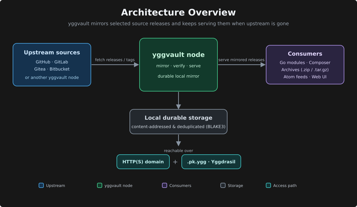Click the Architecture Overview title
This screenshot has width=357, height=207.
(x=178, y=13)
